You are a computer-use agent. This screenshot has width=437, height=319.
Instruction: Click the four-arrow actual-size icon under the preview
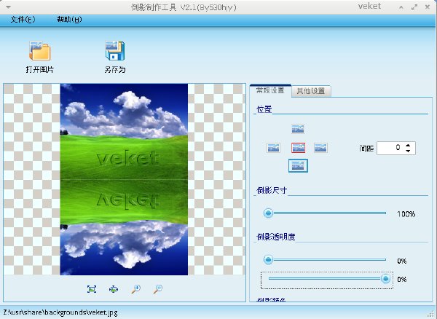coord(114,289)
